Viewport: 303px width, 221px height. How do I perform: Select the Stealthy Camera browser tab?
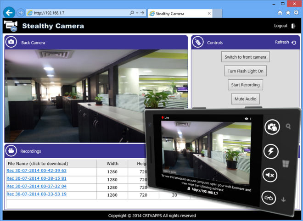[x=180, y=13]
